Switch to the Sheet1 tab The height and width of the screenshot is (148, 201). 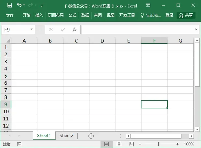pyautogui.click(x=44, y=135)
